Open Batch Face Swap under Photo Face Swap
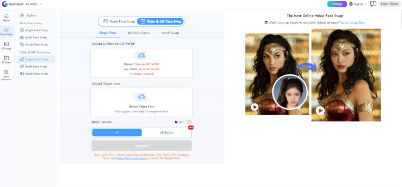402x187 pixels. click(x=34, y=45)
